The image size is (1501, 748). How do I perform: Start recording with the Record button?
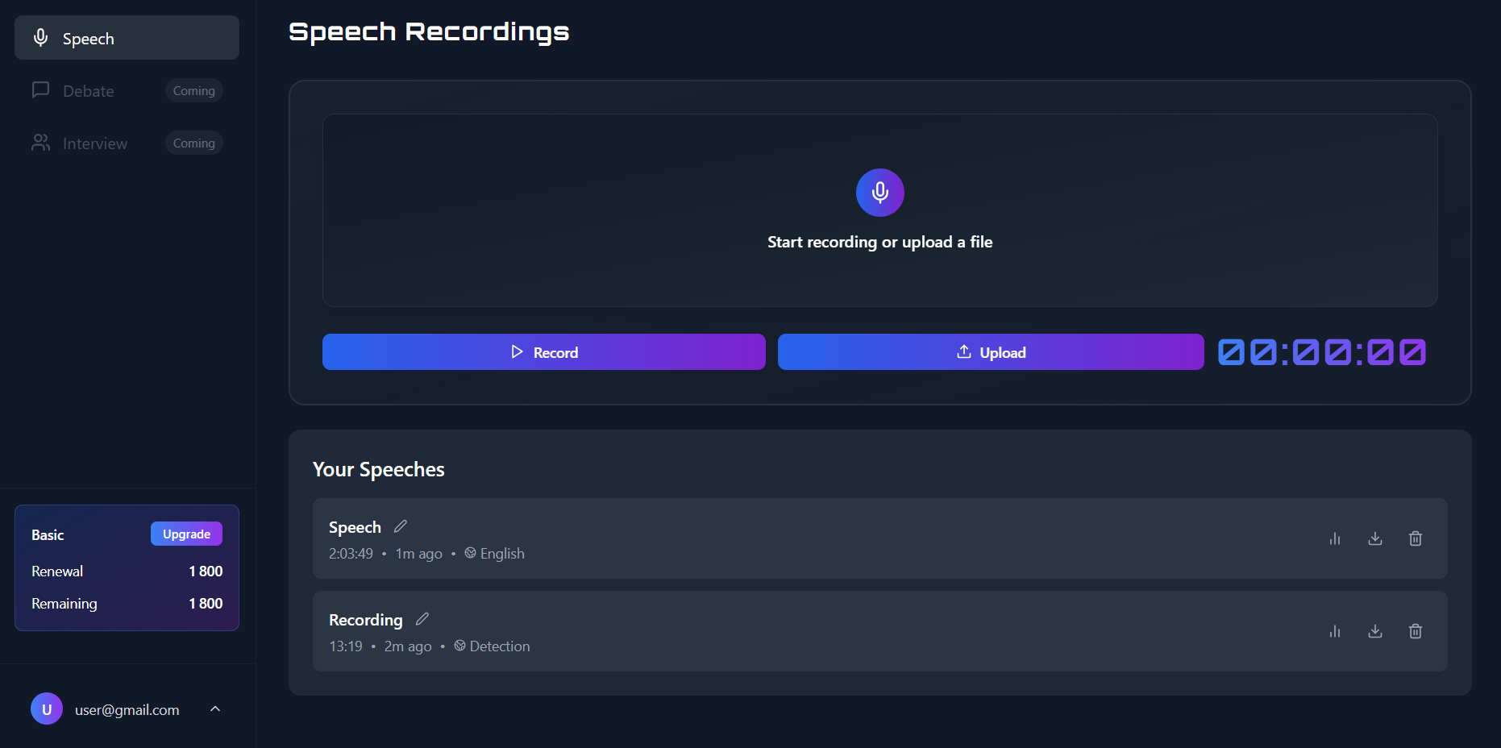tap(543, 352)
